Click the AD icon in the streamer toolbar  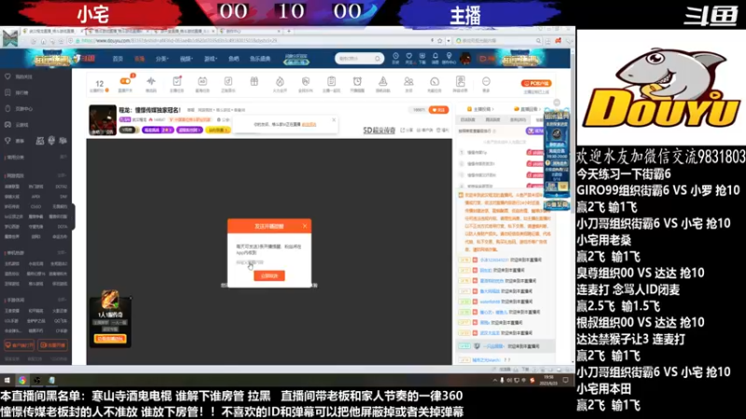click(202, 81)
